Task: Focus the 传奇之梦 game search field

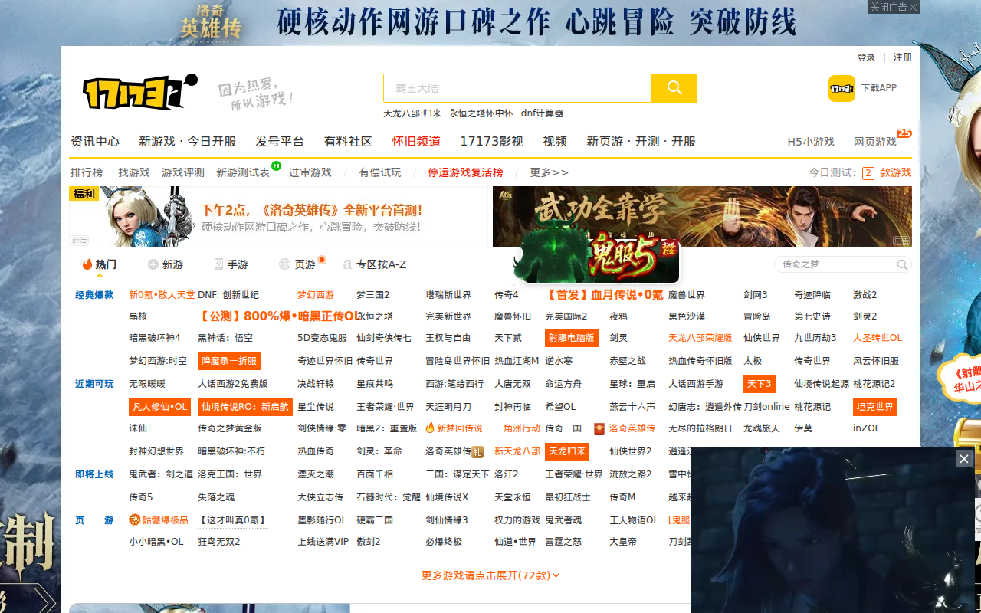Action: 836,264
